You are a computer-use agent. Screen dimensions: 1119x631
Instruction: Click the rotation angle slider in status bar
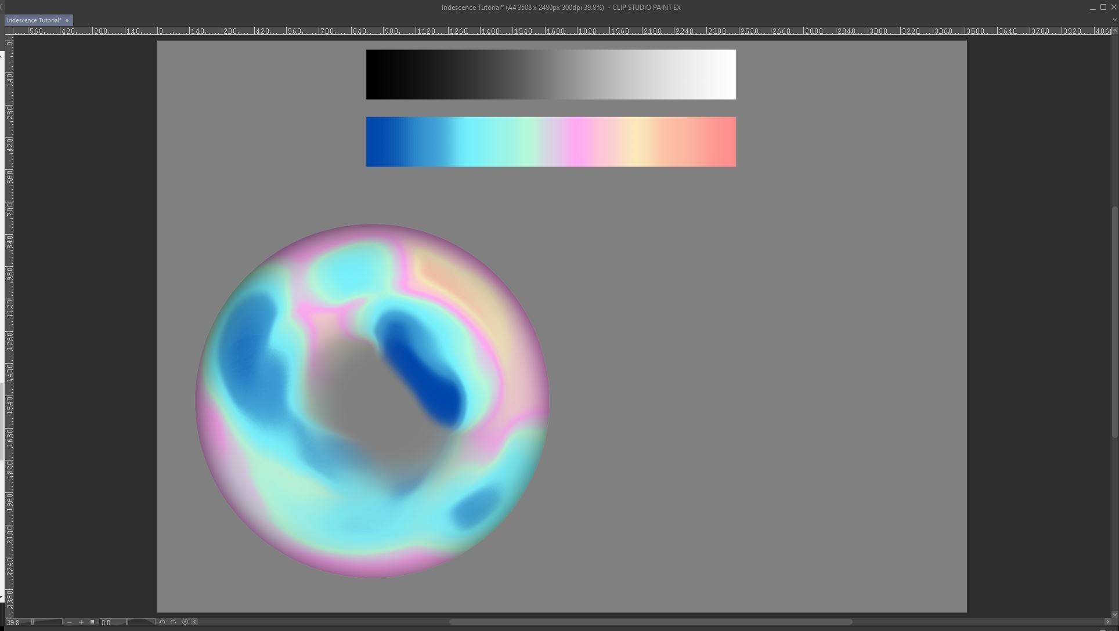pos(141,622)
